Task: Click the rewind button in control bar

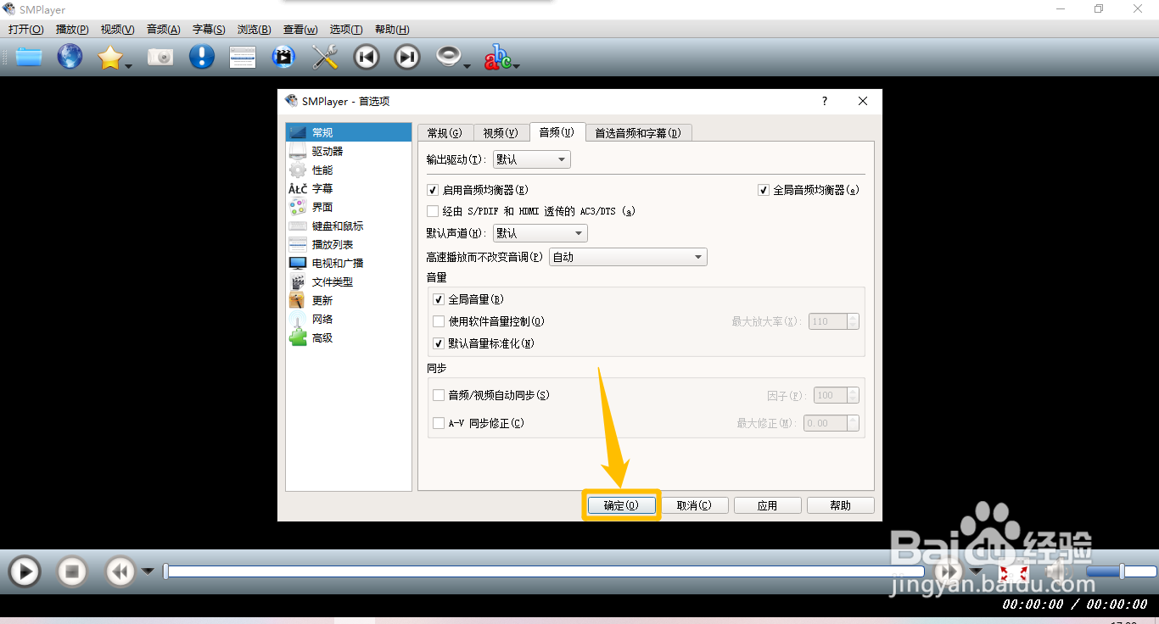Action: pos(120,571)
